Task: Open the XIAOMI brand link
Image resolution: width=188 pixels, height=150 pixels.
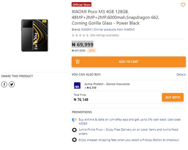Action: [86, 30]
